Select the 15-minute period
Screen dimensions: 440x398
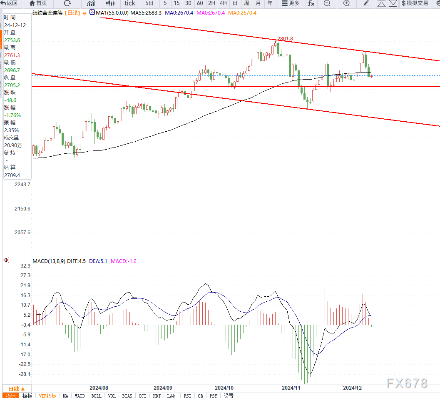176,3
